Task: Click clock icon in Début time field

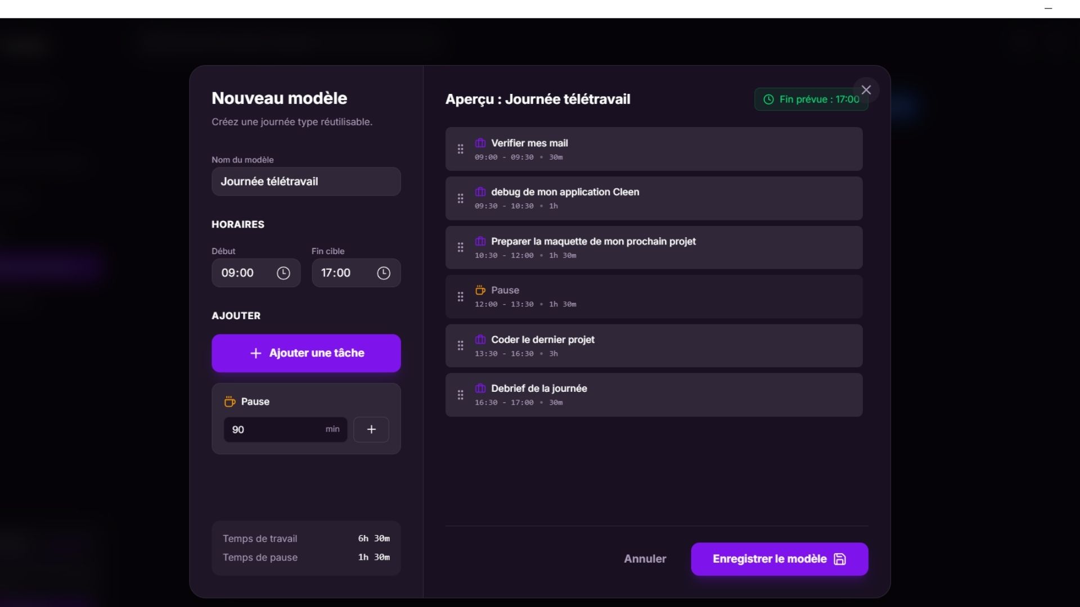Action: [283, 273]
